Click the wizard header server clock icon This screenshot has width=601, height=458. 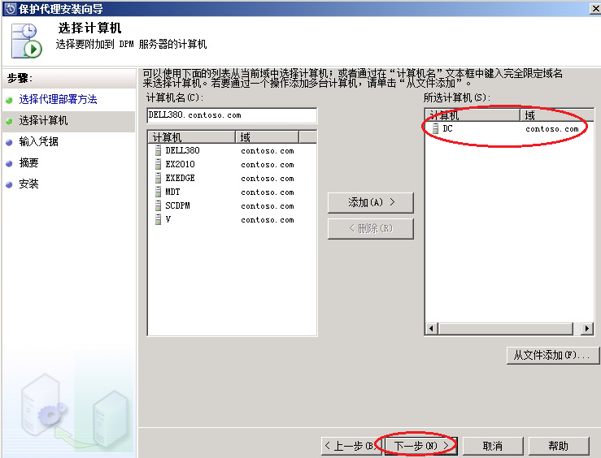[x=27, y=41]
